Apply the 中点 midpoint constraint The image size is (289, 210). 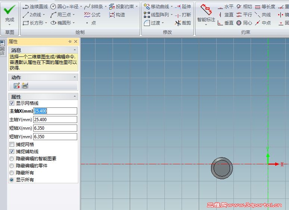click(x=263, y=23)
